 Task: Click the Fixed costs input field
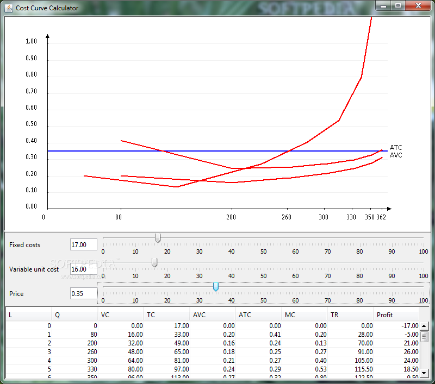pos(84,244)
